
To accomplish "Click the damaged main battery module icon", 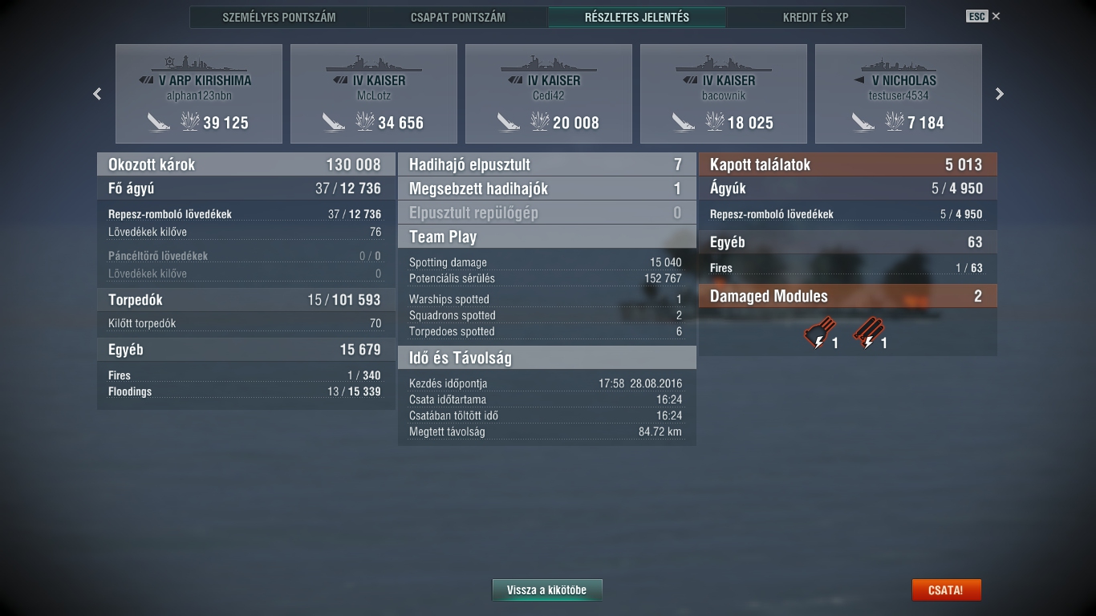I will click(x=818, y=334).
